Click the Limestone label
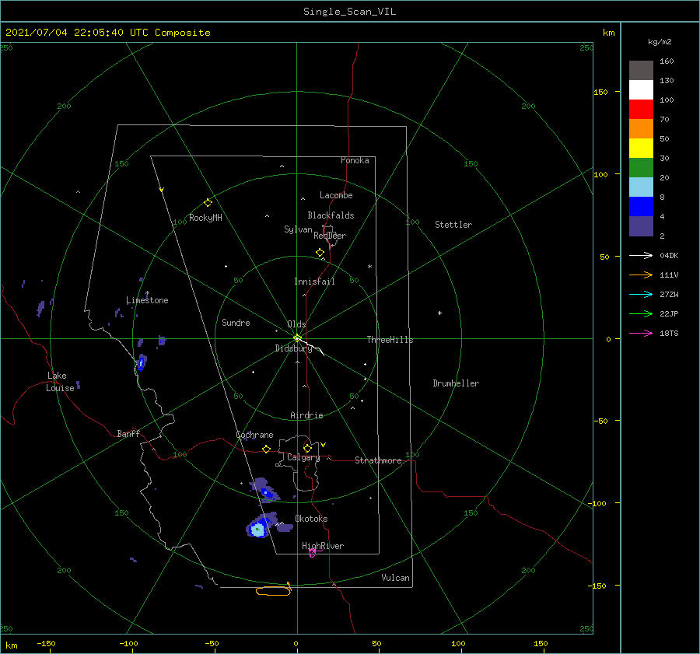The image size is (700, 654). [147, 300]
